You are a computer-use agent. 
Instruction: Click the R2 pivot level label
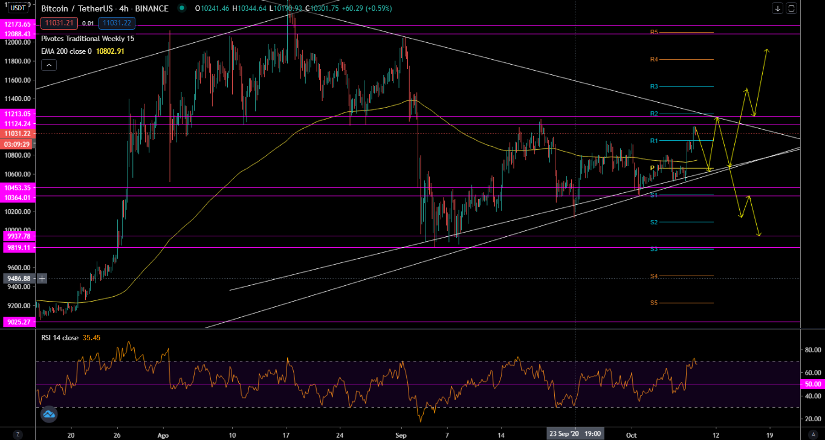[x=654, y=114]
